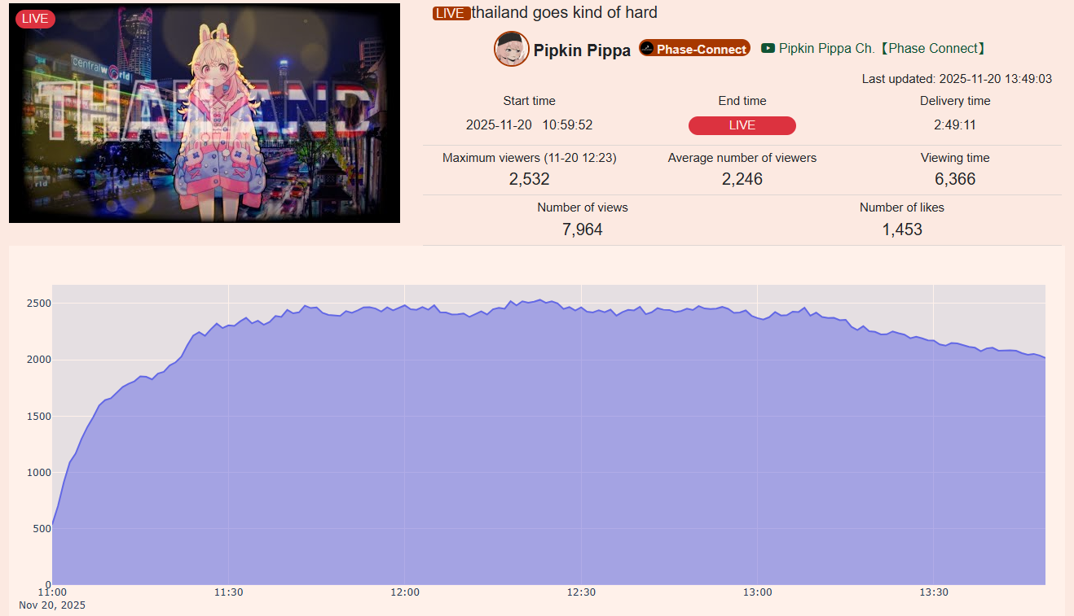Screen dimensions: 1074x616
Task: Click the 'Start time' label
Action: (x=530, y=101)
